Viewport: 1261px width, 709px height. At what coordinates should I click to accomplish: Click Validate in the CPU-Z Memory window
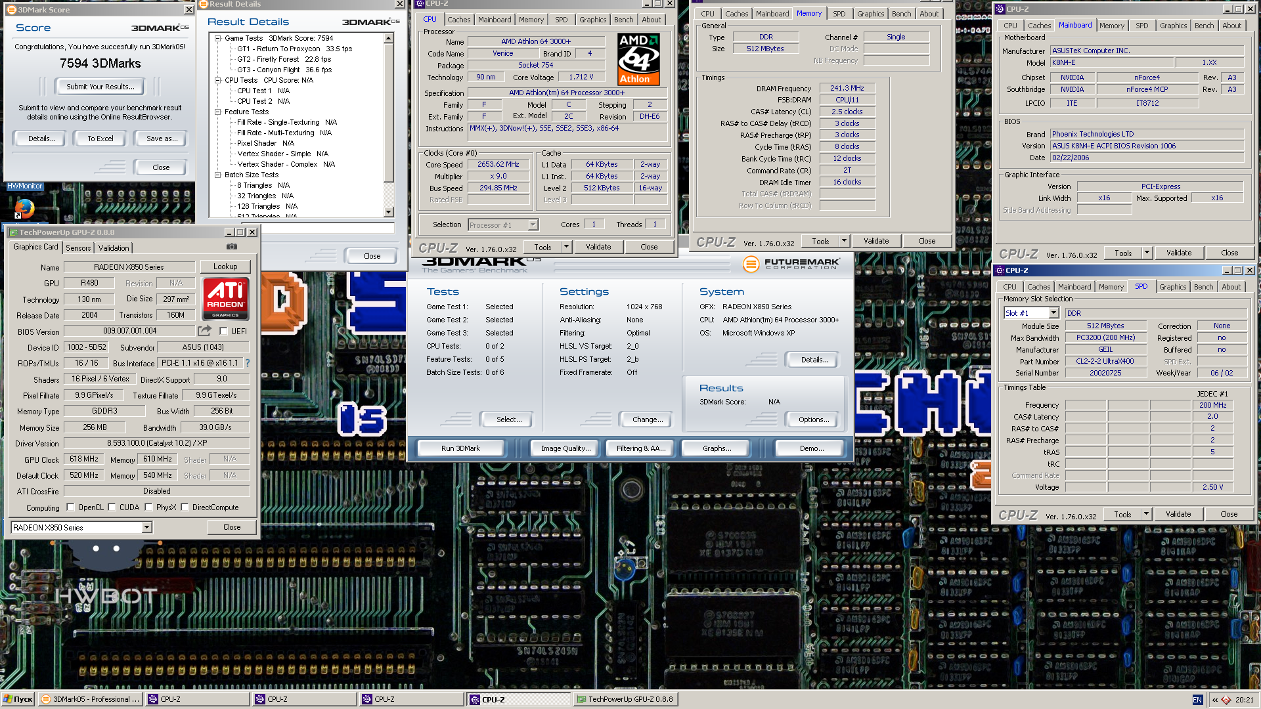tap(875, 241)
